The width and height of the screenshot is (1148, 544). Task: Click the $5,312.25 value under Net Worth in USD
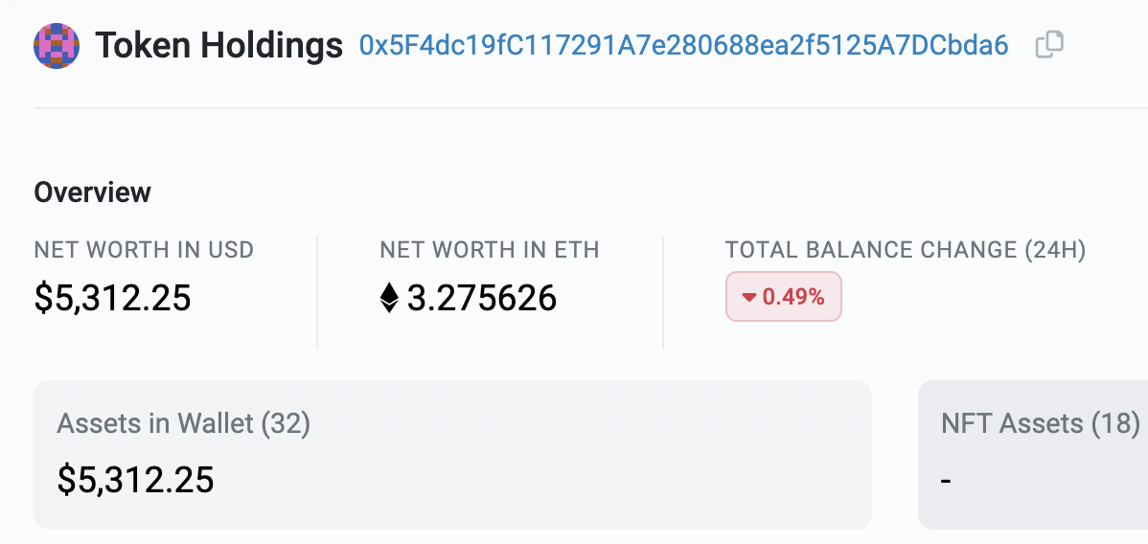tap(113, 298)
